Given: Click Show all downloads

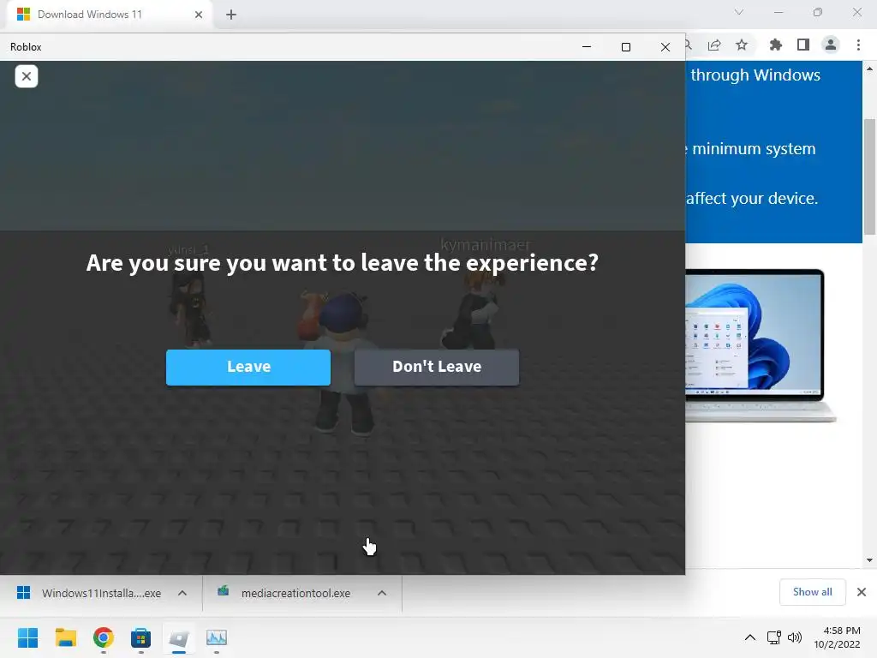Looking at the screenshot, I should [x=812, y=592].
